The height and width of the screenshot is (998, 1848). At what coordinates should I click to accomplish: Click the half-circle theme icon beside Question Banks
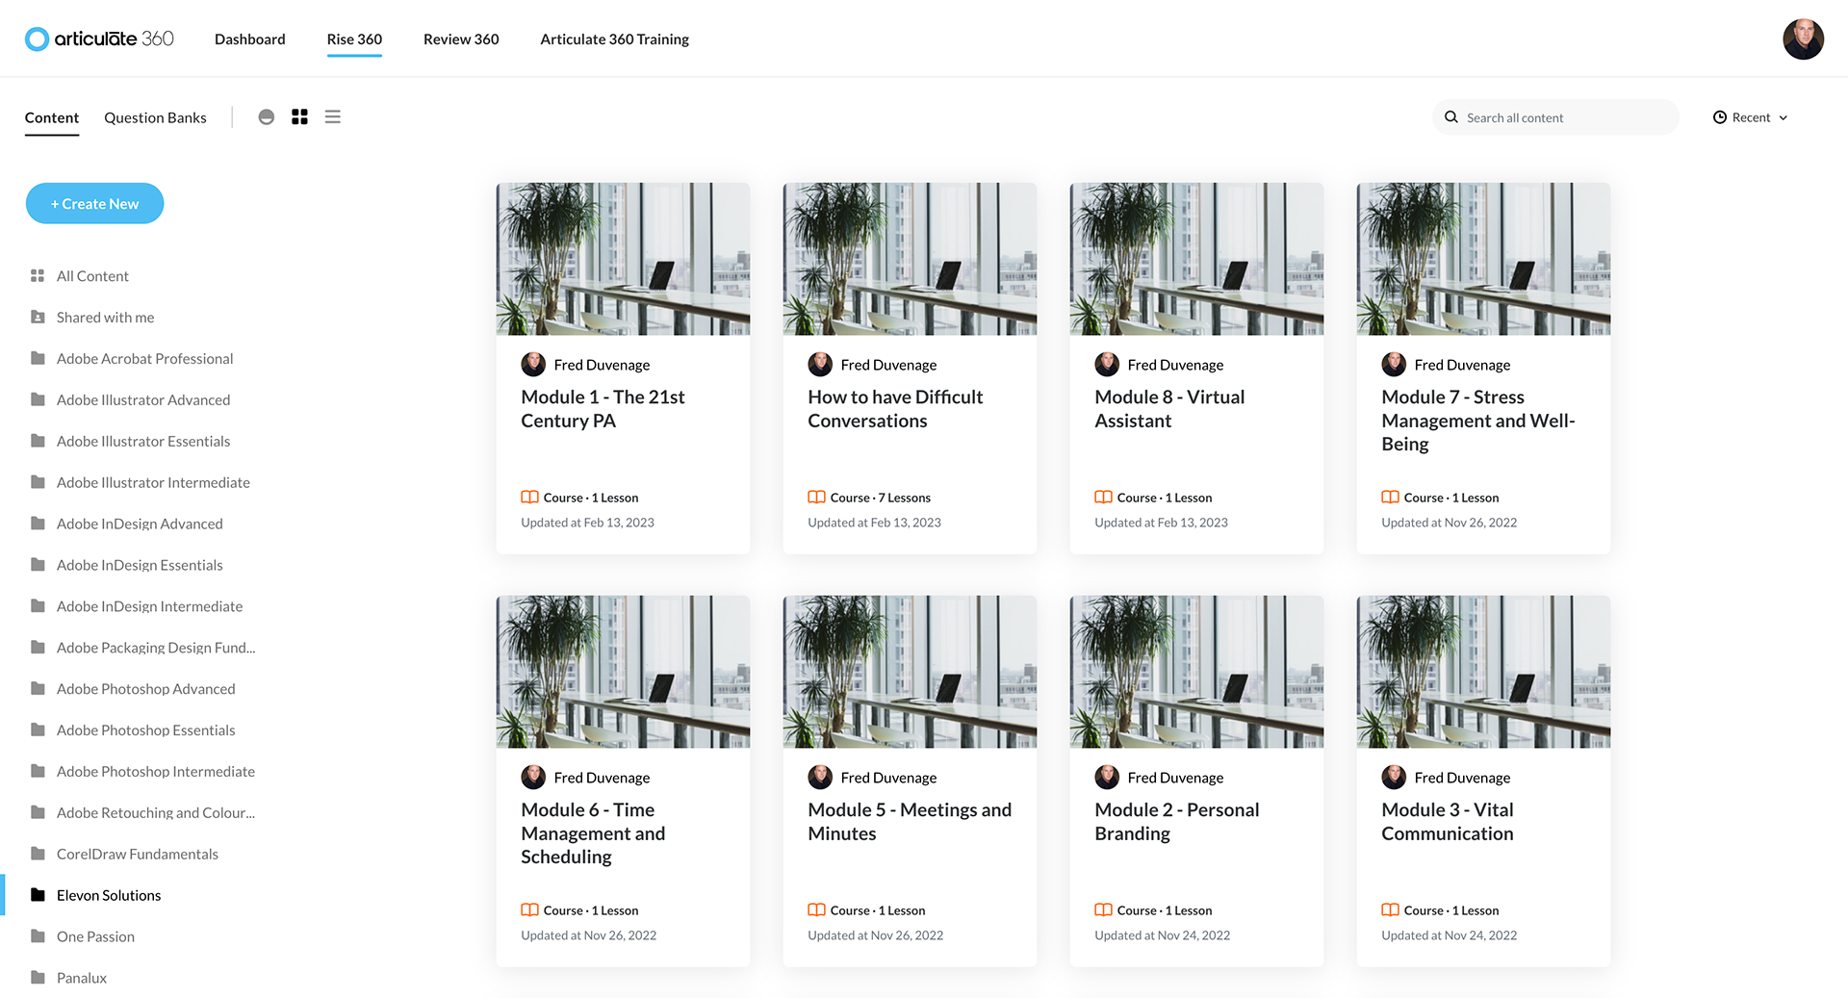267,116
